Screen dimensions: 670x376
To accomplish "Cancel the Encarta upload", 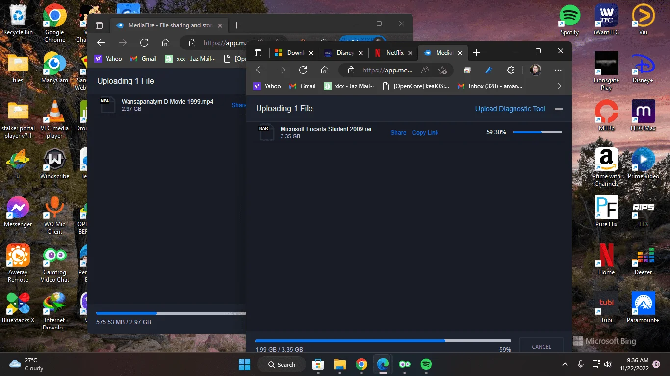I will [541, 346].
